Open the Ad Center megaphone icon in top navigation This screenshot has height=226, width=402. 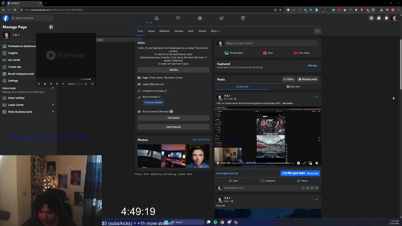[221, 18]
